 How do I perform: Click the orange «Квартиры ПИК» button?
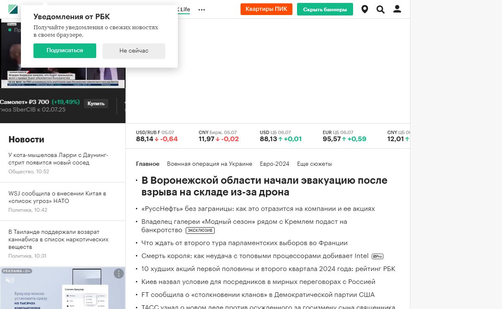point(266,9)
